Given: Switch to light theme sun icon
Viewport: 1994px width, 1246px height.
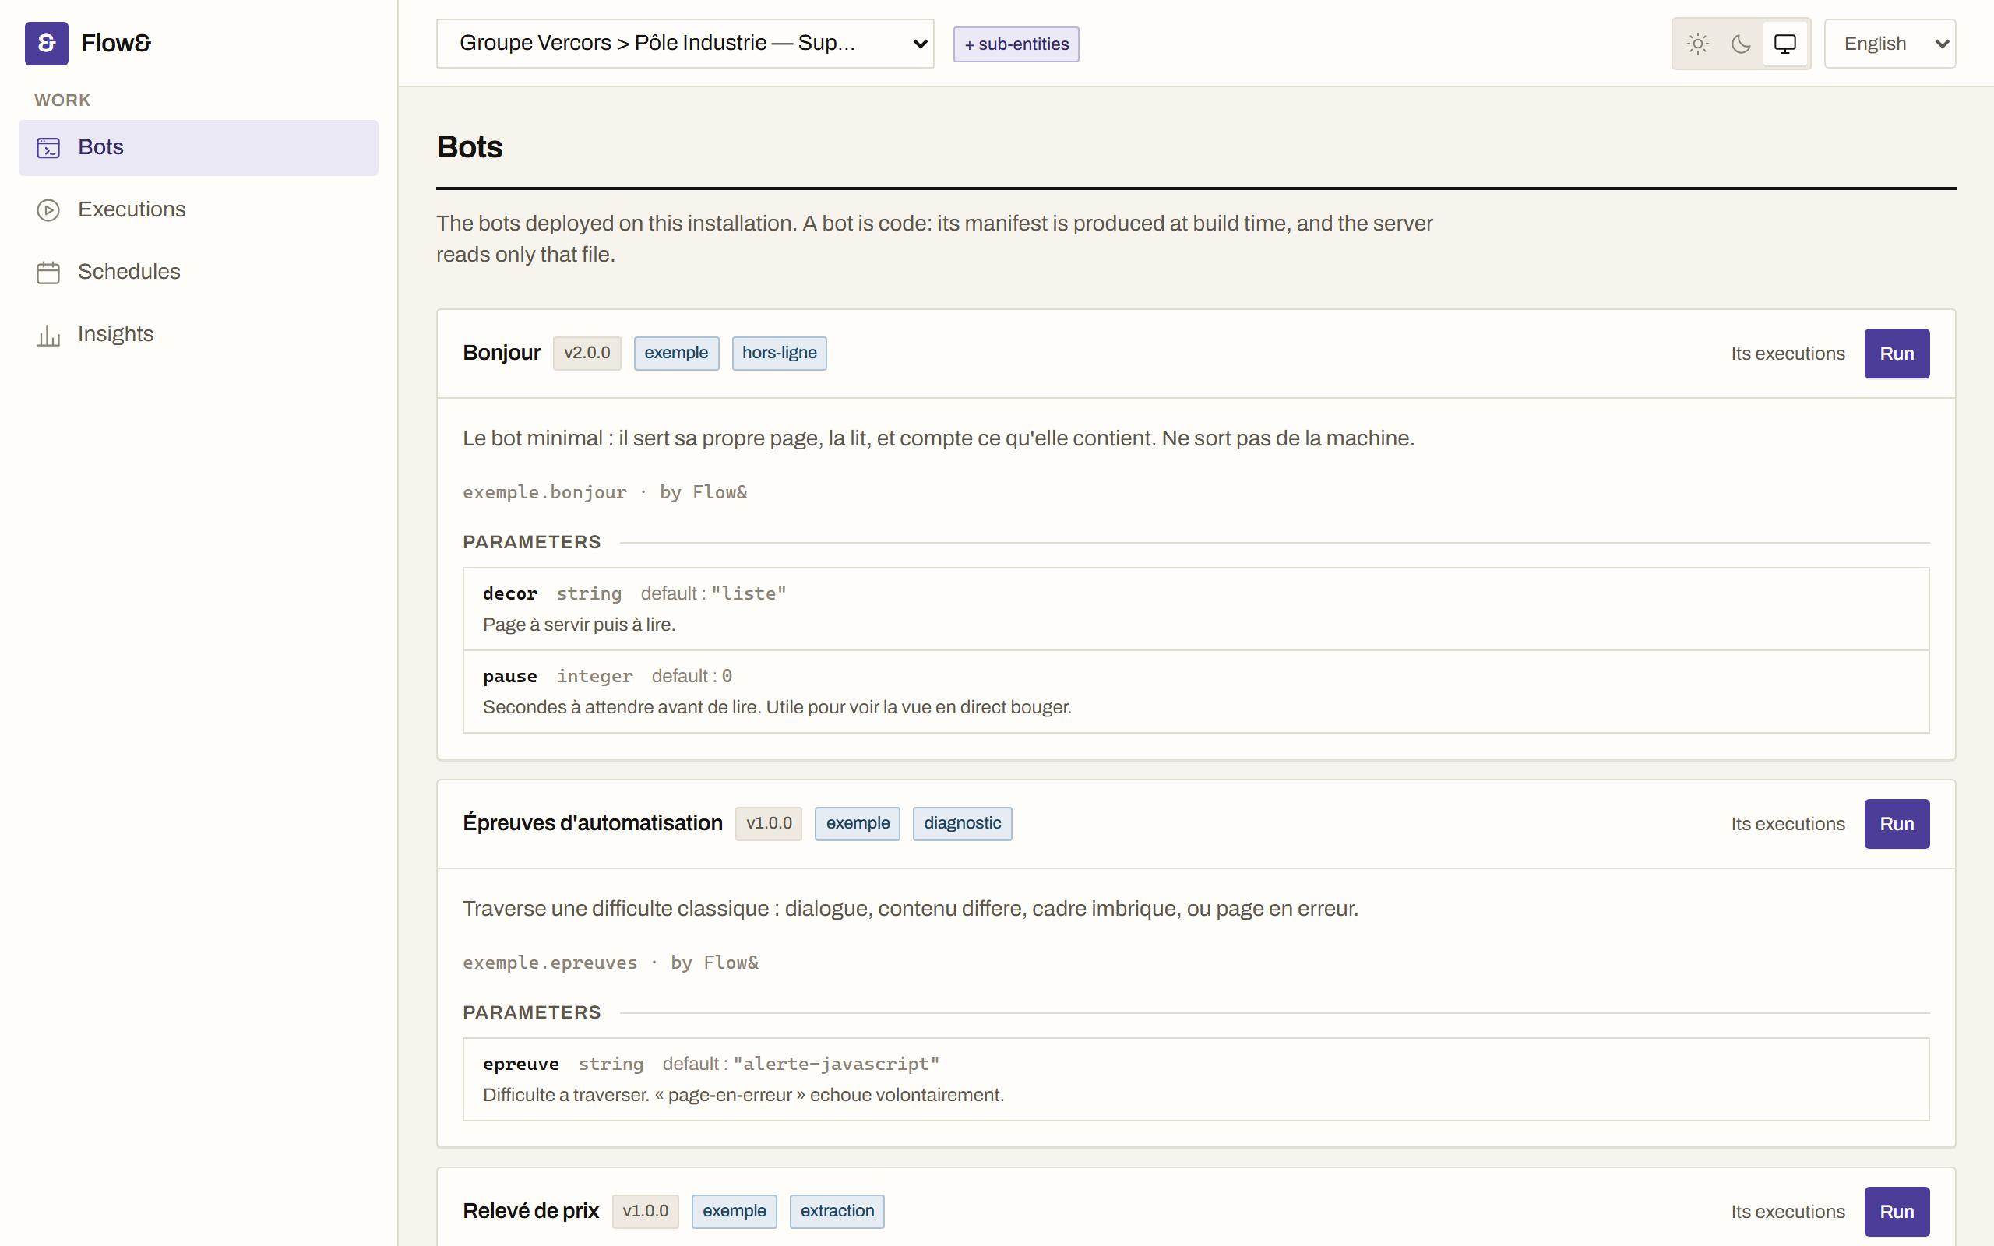Looking at the screenshot, I should [1697, 44].
